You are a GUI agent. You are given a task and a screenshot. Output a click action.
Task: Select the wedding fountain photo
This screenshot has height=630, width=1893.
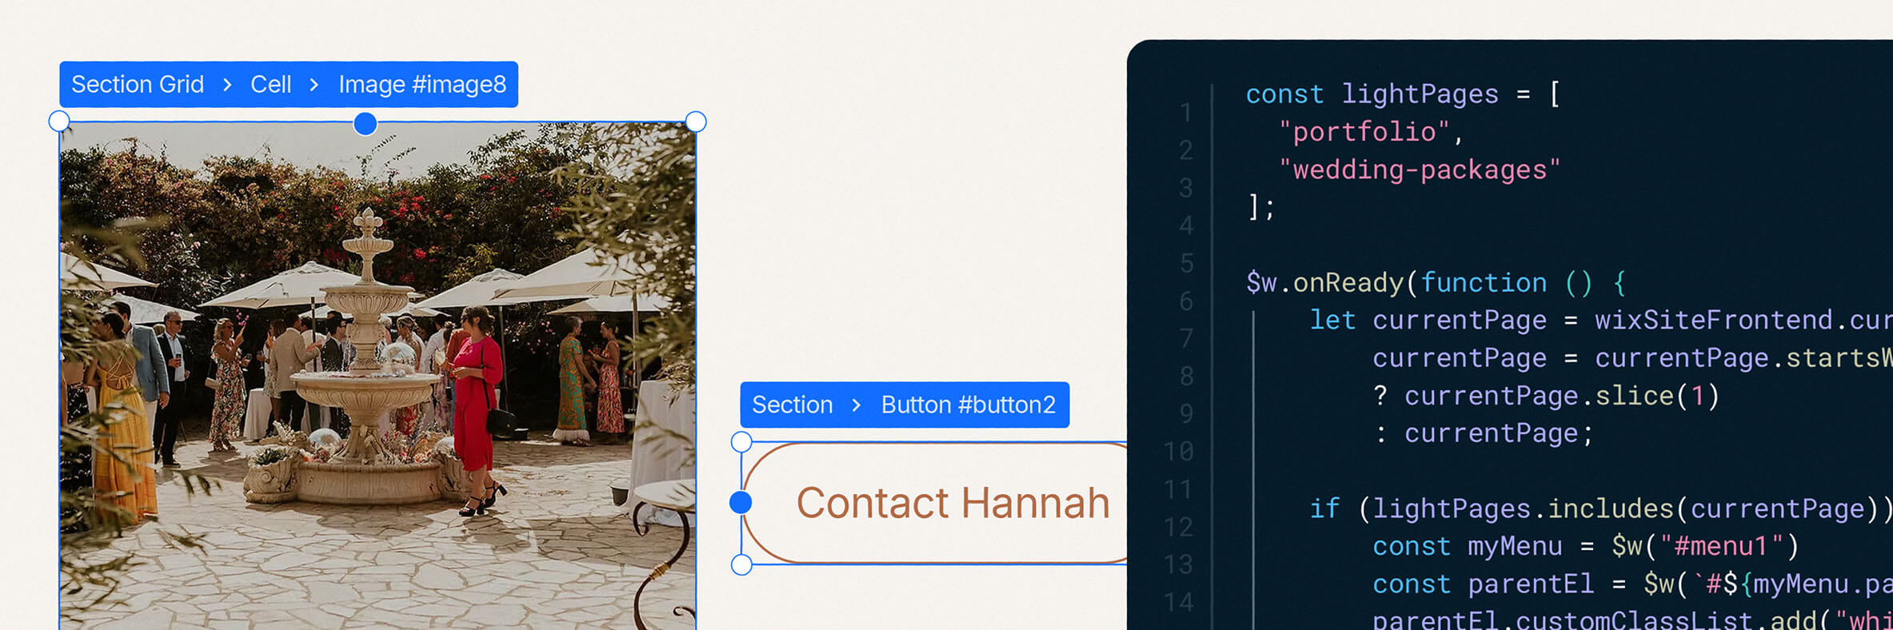coord(377,376)
